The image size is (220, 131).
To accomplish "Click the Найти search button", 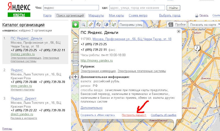I will pos(173,8).
